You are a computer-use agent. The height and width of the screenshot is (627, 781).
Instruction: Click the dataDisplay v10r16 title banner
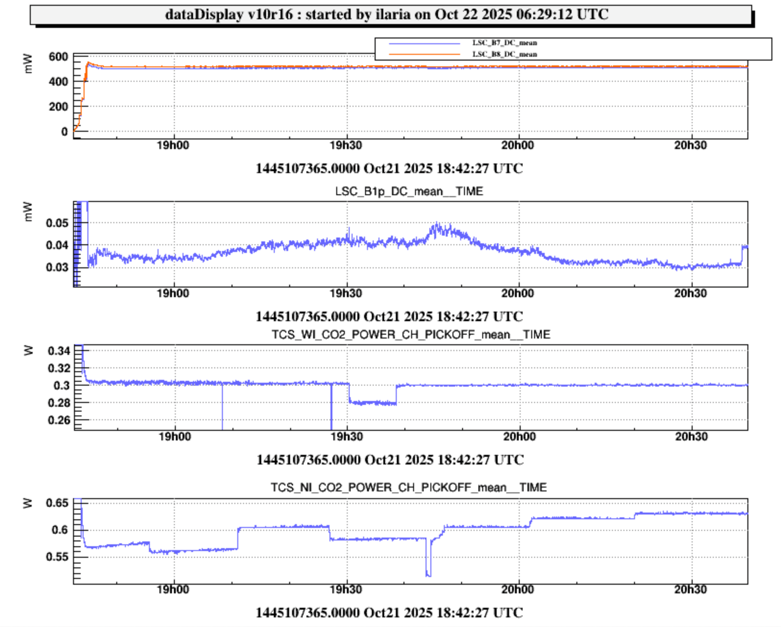387,14
